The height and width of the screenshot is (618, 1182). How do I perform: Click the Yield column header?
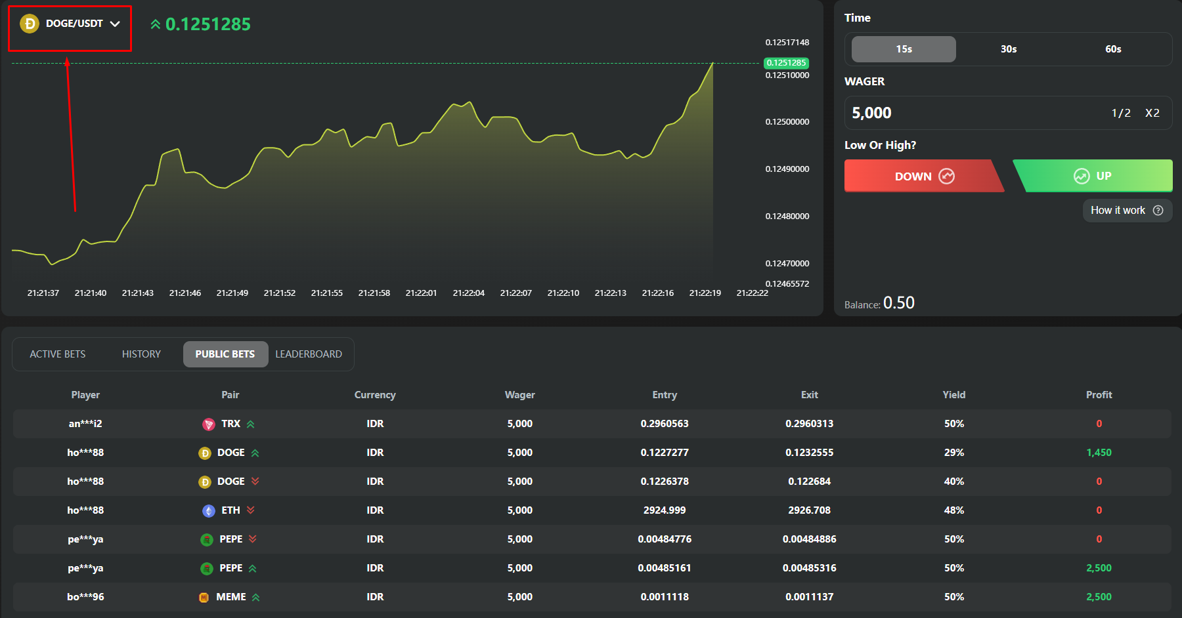point(954,395)
